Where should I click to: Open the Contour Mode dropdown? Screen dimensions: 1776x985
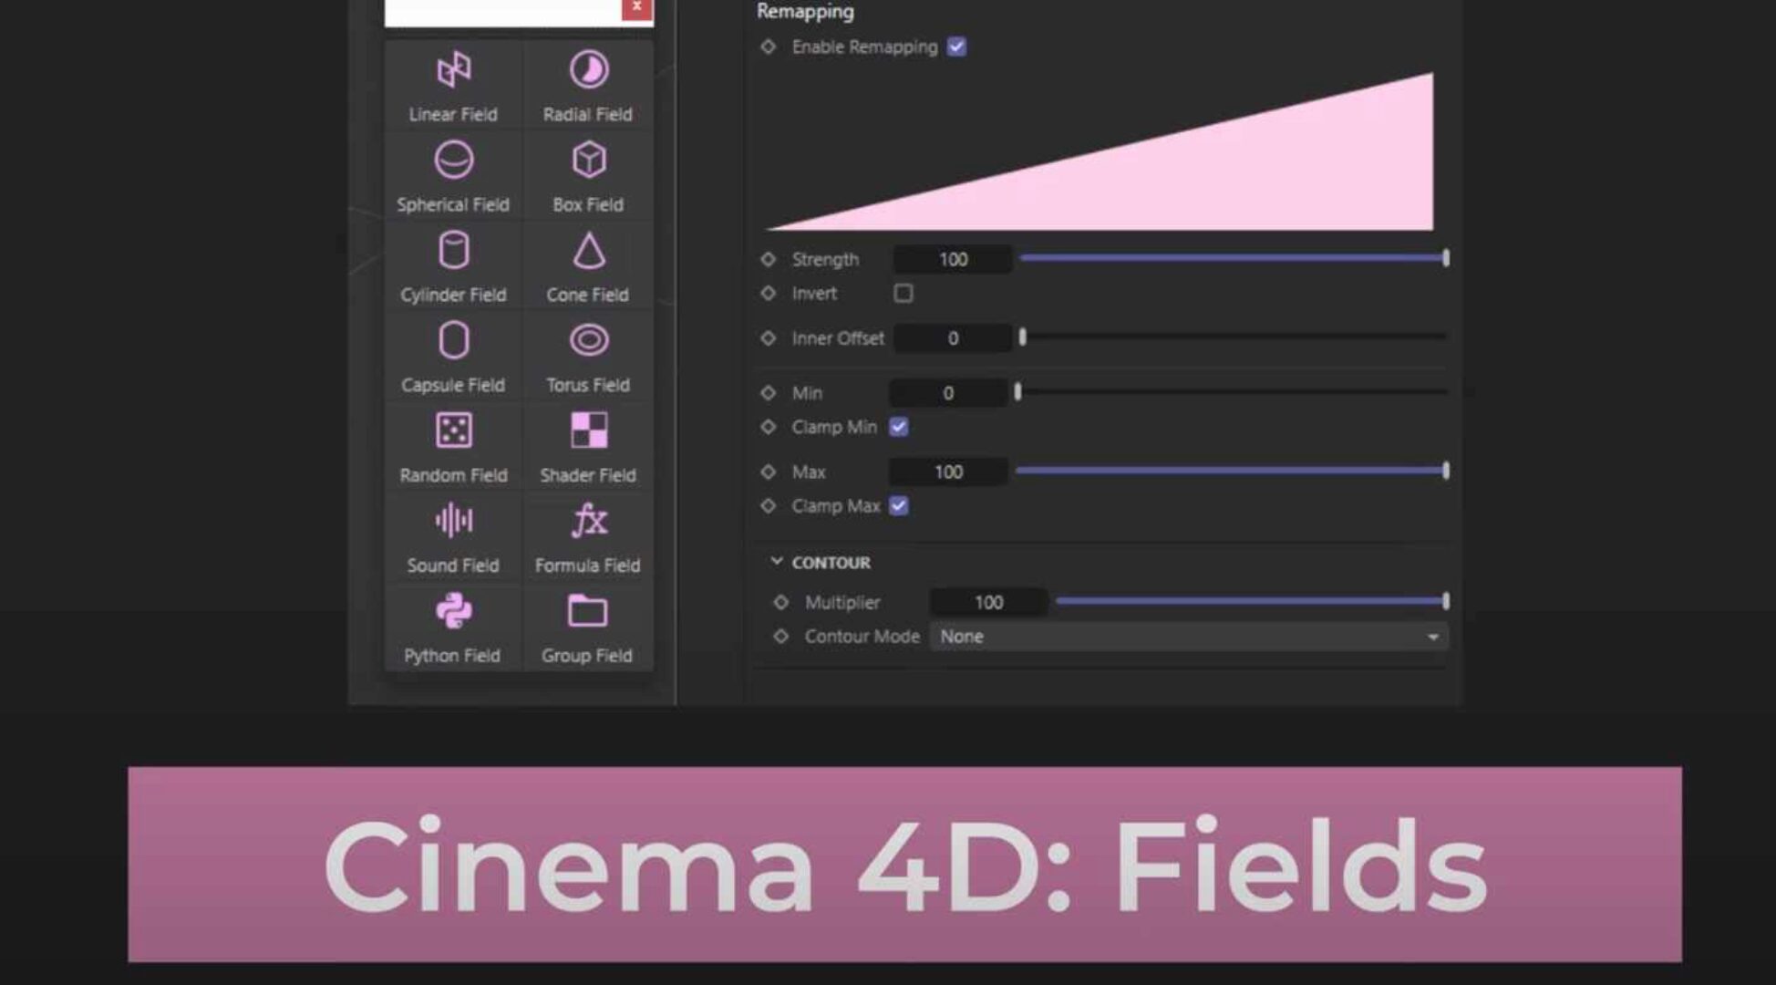pyautogui.click(x=1186, y=636)
